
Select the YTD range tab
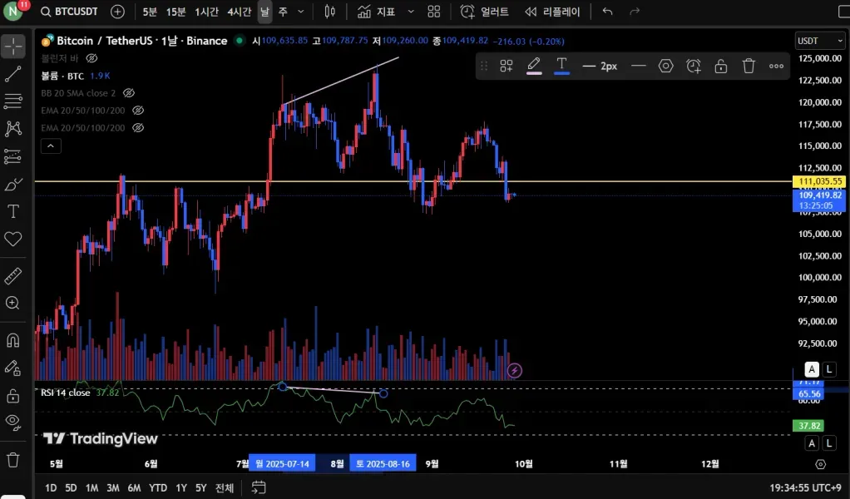(x=157, y=488)
